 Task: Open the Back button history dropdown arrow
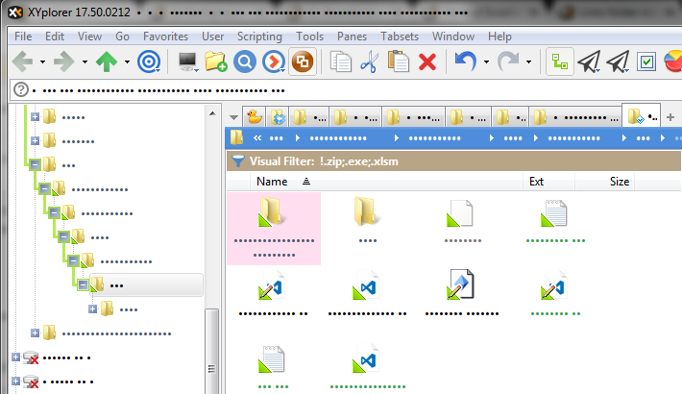pos(43,62)
